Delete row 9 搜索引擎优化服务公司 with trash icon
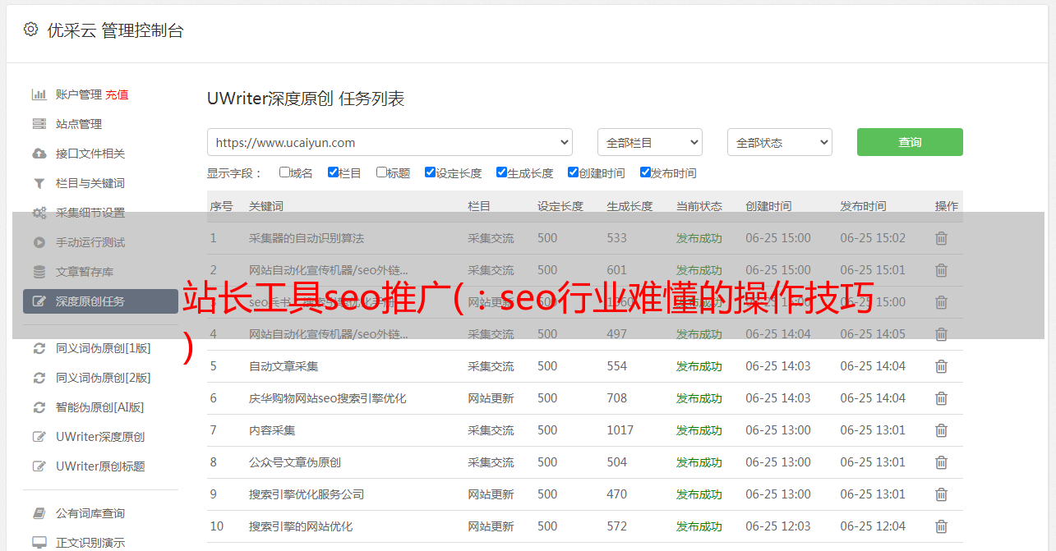1056x551 pixels. point(942,494)
